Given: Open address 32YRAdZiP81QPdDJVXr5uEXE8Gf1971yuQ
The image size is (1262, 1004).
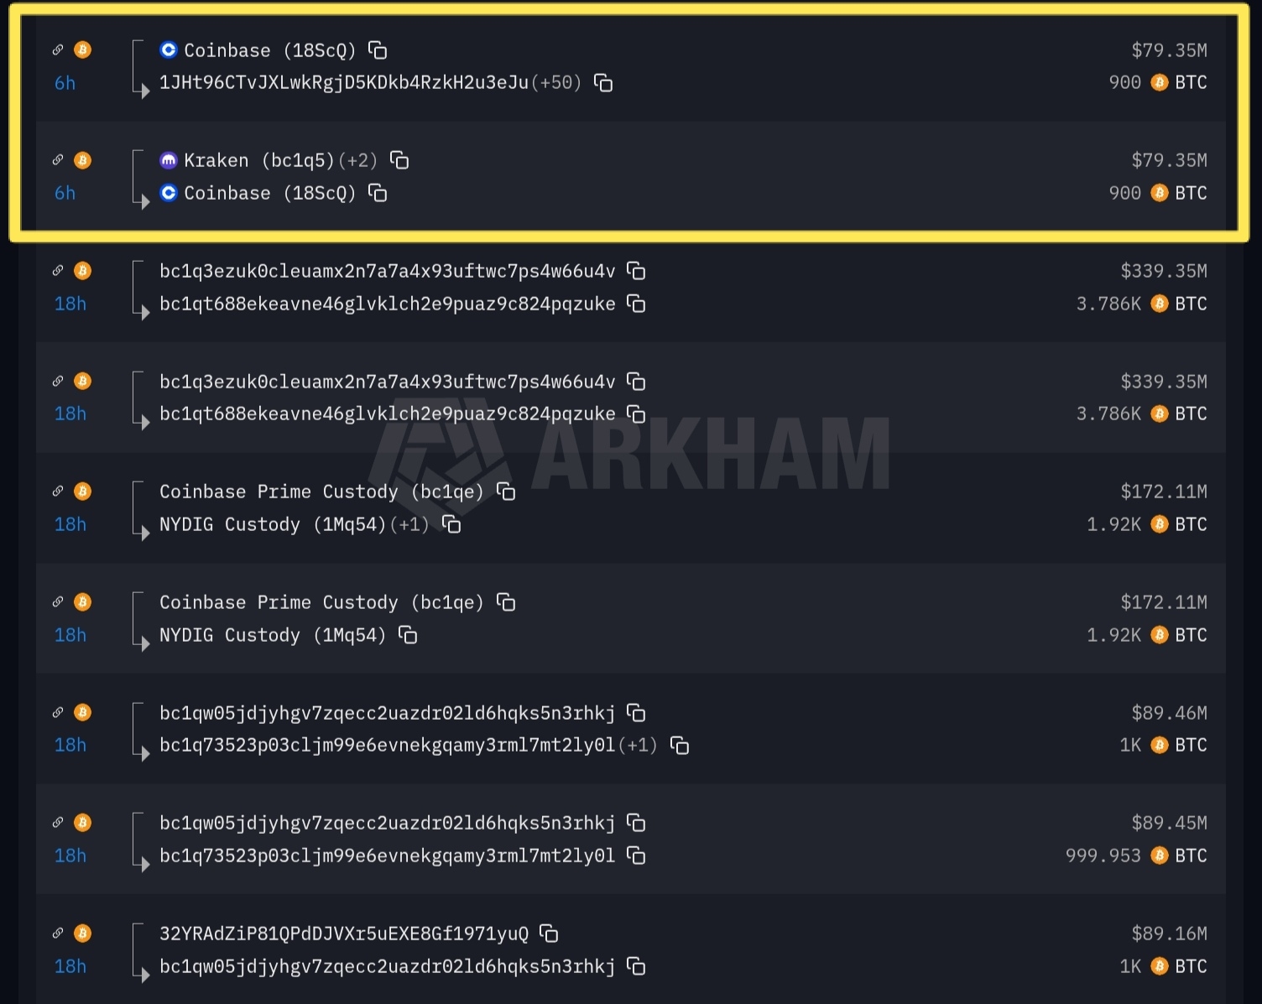Looking at the screenshot, I should (x=344, y=934).
